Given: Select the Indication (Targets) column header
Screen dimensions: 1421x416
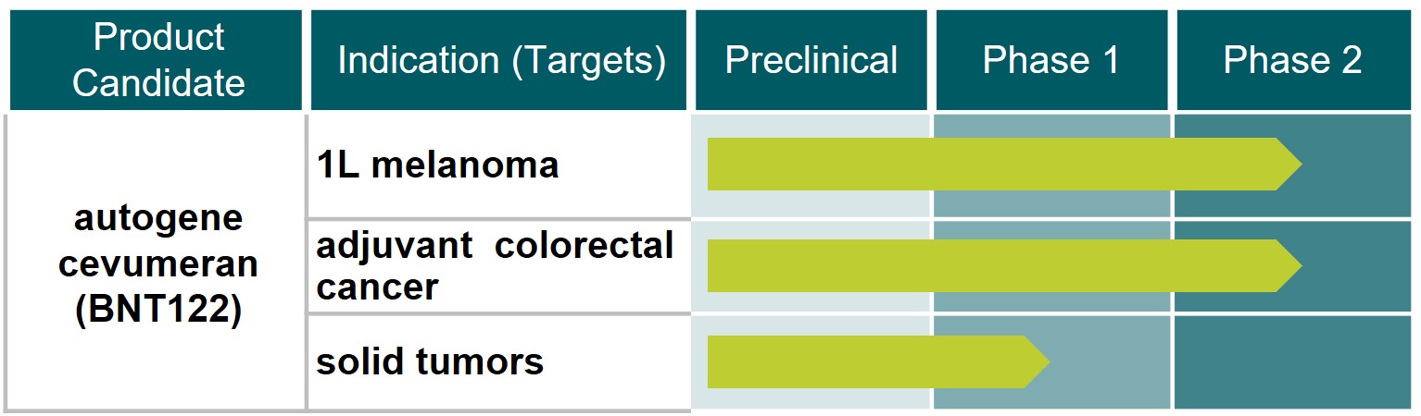Looking at the screenshot, I should (x=501, y=60).
